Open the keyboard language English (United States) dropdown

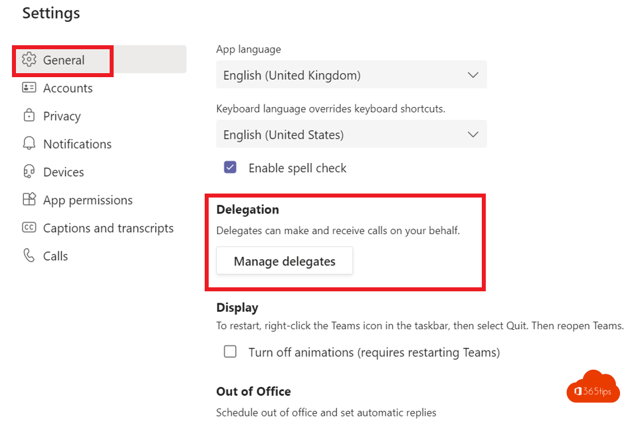click(352, 134)
